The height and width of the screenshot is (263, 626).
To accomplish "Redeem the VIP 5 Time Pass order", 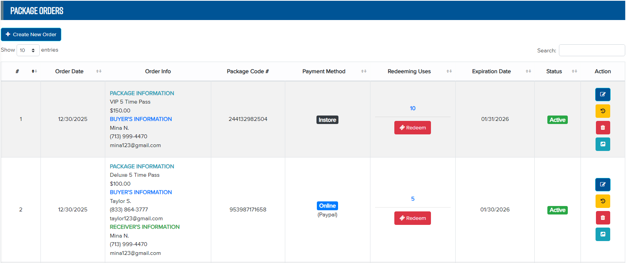I will click(412, 128).
